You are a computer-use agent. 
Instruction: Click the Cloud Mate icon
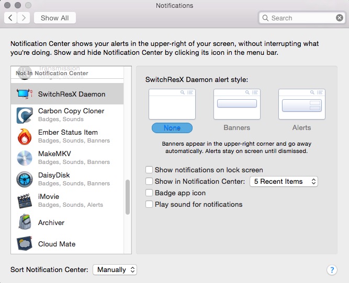tap(25, 243)
